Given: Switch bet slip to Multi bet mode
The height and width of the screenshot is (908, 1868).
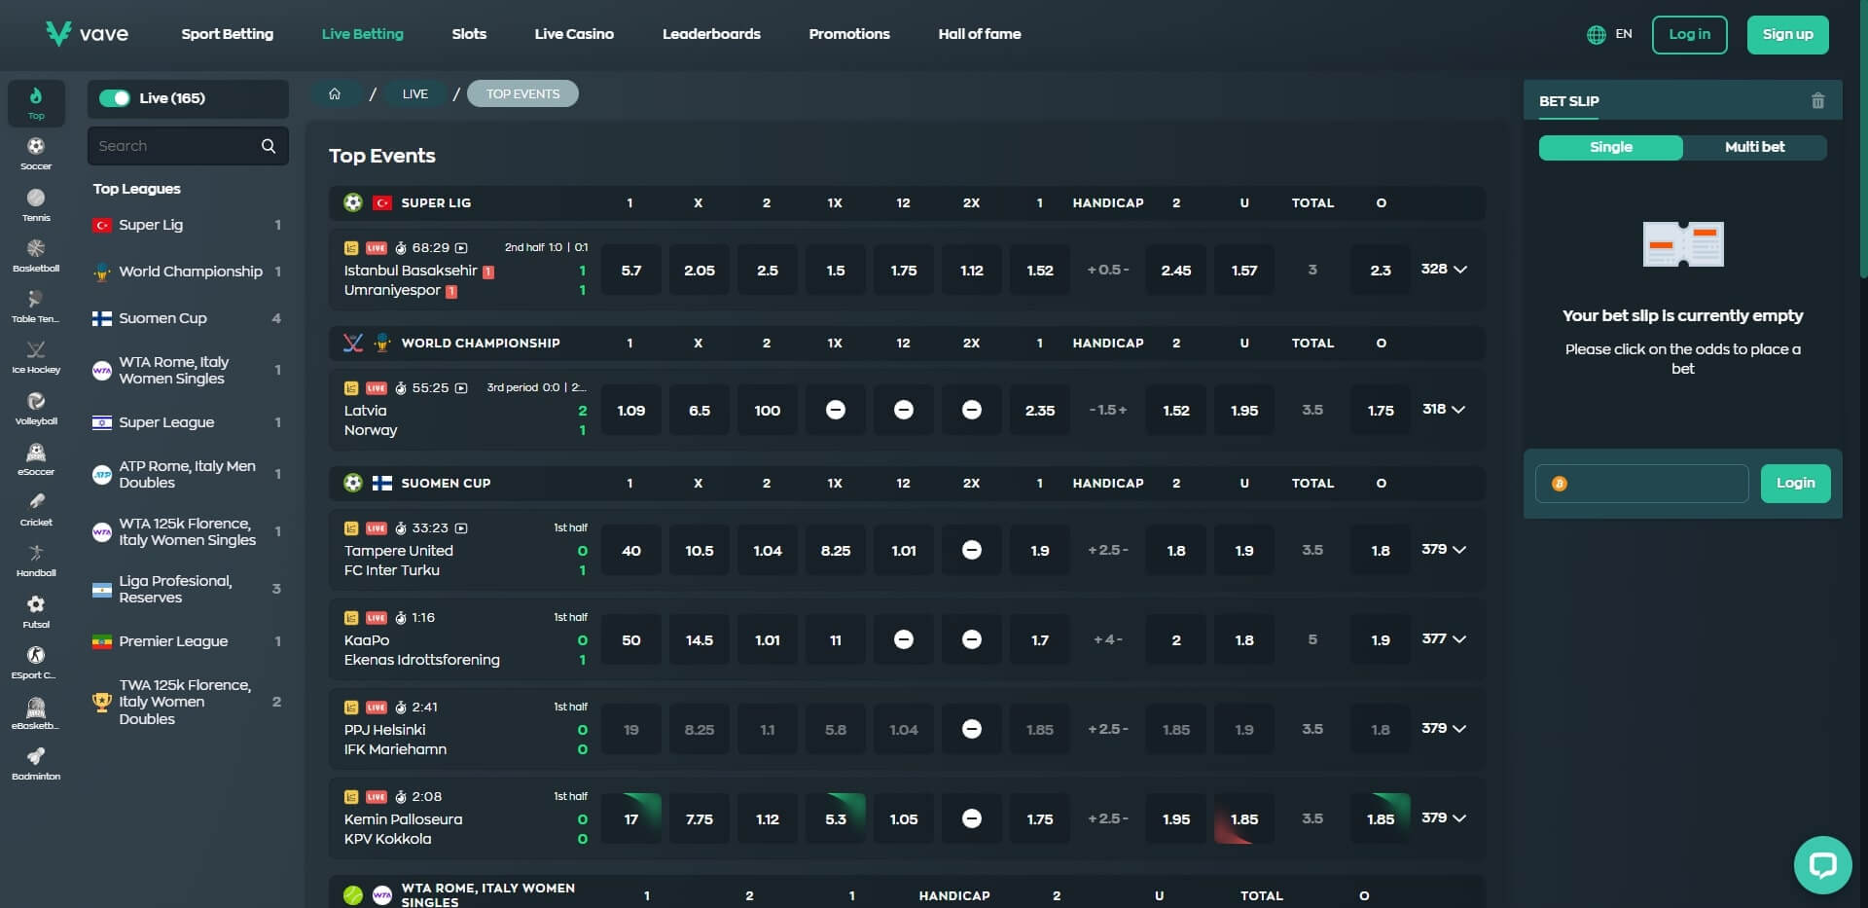Looking at the screenshot, I should [x=1755, y=148].
